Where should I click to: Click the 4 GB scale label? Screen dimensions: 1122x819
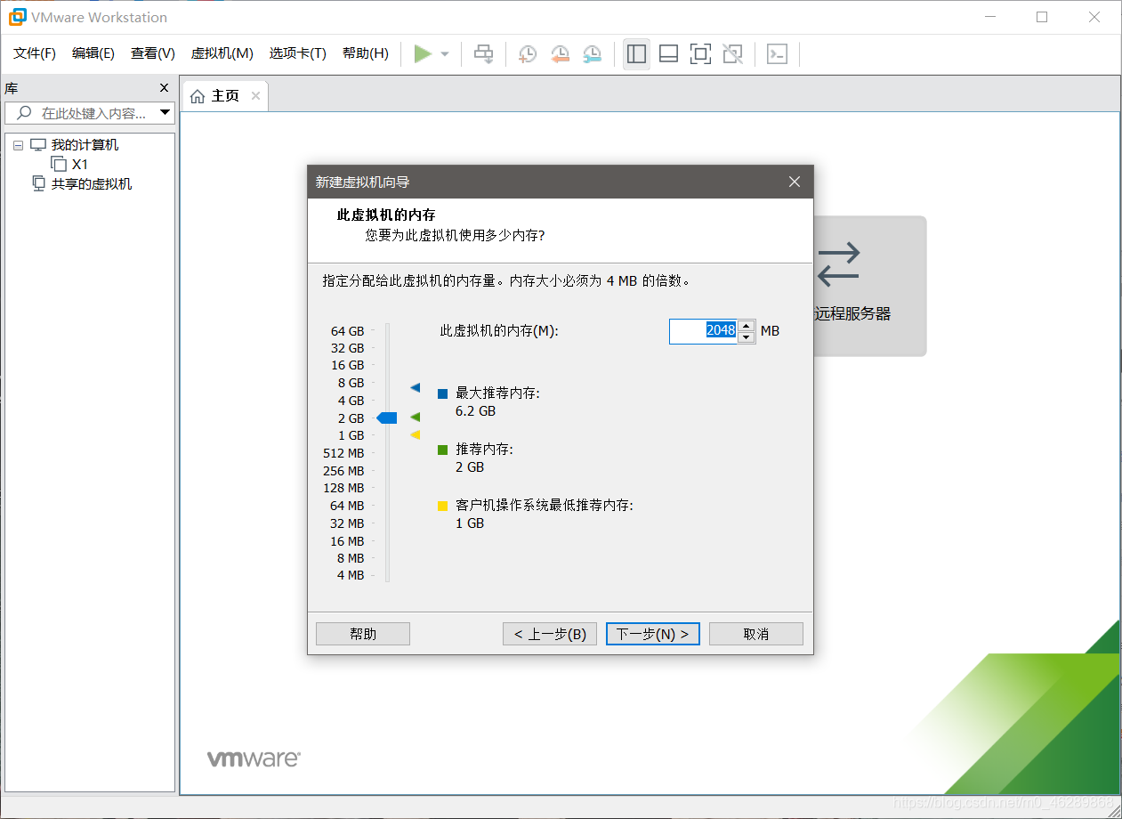[351, 401]
